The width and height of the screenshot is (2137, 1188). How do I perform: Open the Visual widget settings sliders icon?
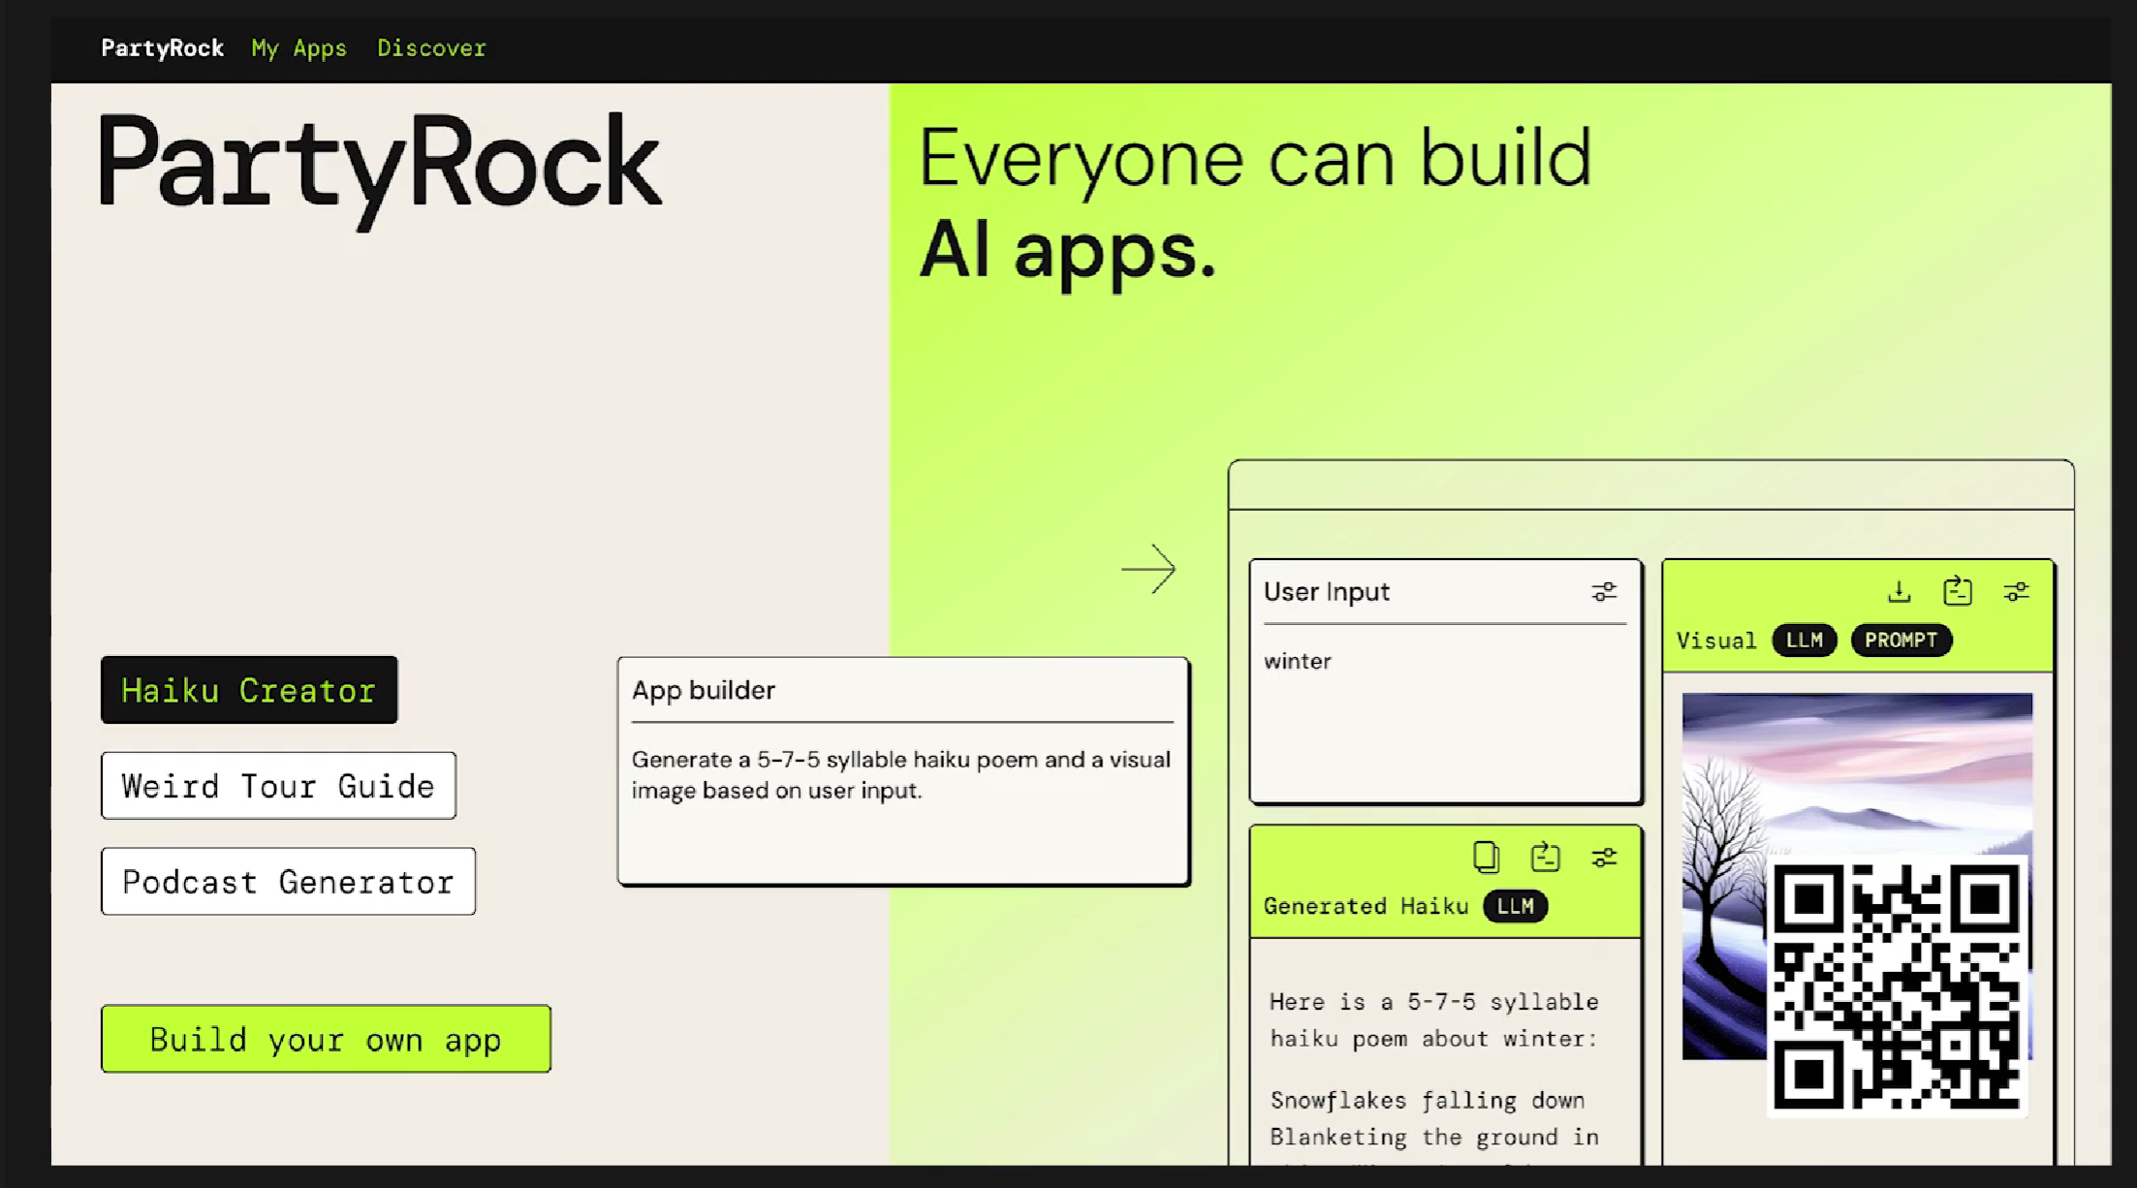2017,591
